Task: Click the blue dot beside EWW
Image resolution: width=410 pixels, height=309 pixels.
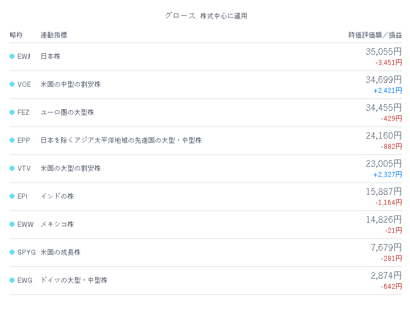Action: (12, 224)
